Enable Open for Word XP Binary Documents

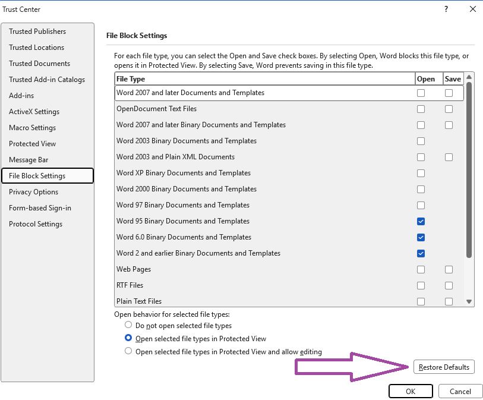click(x=421, y=173)
